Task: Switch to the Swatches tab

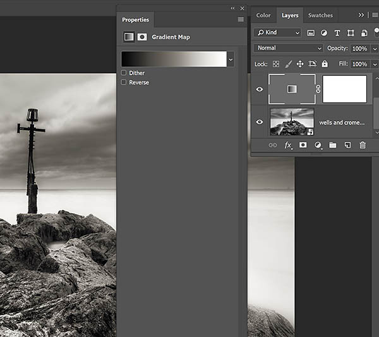Action: click(320, 15)
